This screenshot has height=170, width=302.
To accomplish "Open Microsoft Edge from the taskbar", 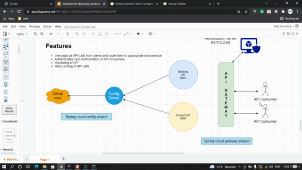I will (x=36, y=167).
